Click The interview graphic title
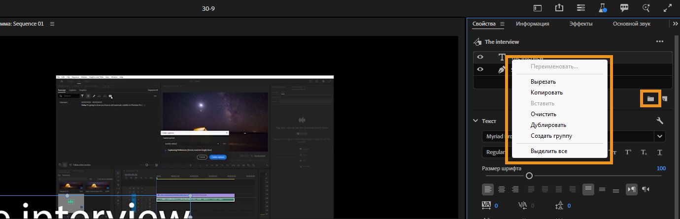 point(502,42)
